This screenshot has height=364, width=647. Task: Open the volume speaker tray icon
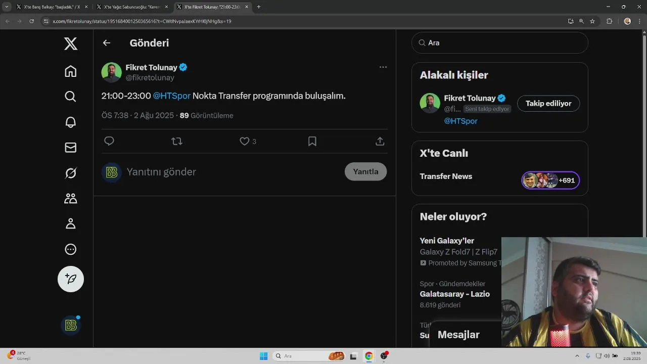click(x=607, y=356)
